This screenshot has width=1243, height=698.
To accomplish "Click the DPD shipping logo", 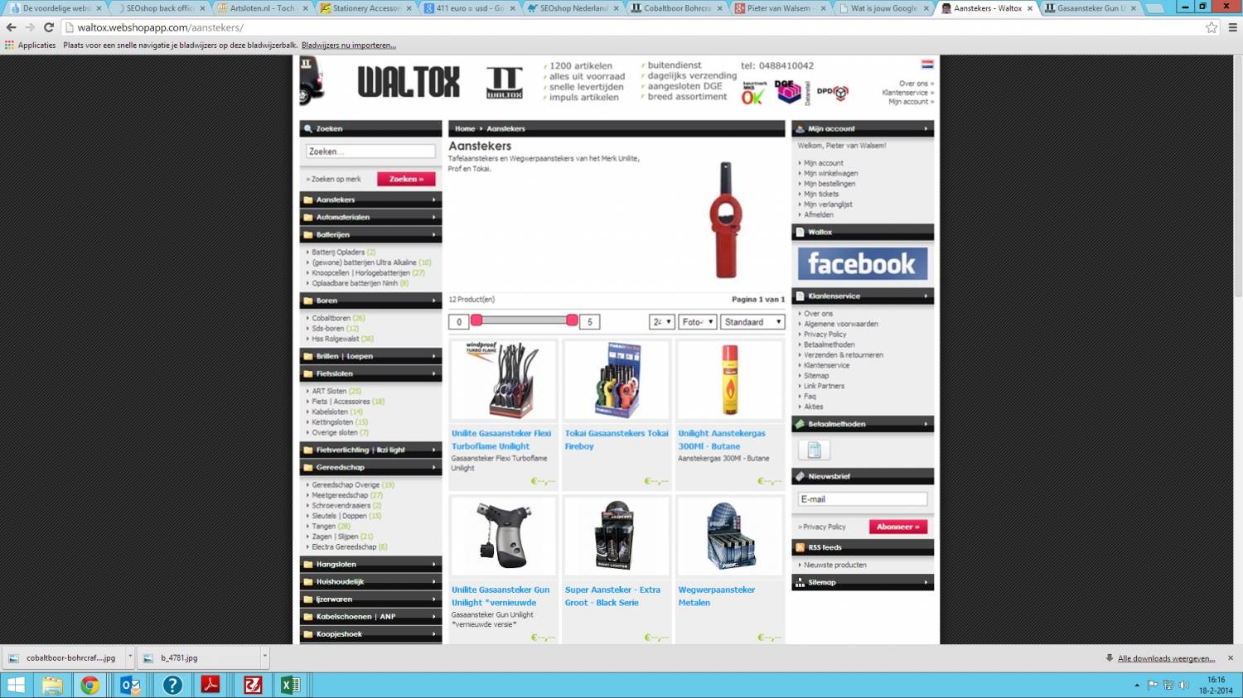I will point(833,92).
